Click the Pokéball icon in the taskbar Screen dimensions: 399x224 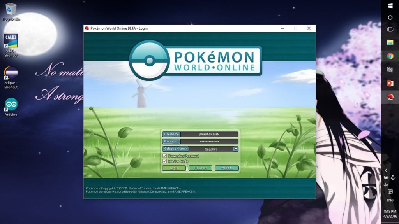pos(390,97)
